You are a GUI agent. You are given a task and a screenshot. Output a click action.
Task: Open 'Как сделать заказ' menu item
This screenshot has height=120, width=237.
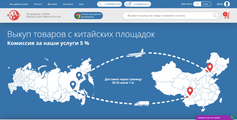pos(19,4)
